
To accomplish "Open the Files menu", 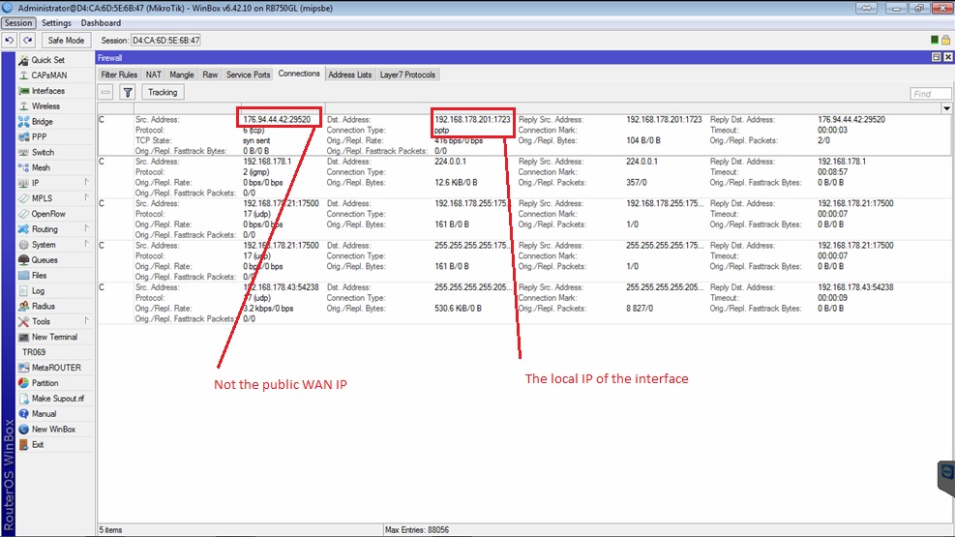I will click(x=39, y=275).
